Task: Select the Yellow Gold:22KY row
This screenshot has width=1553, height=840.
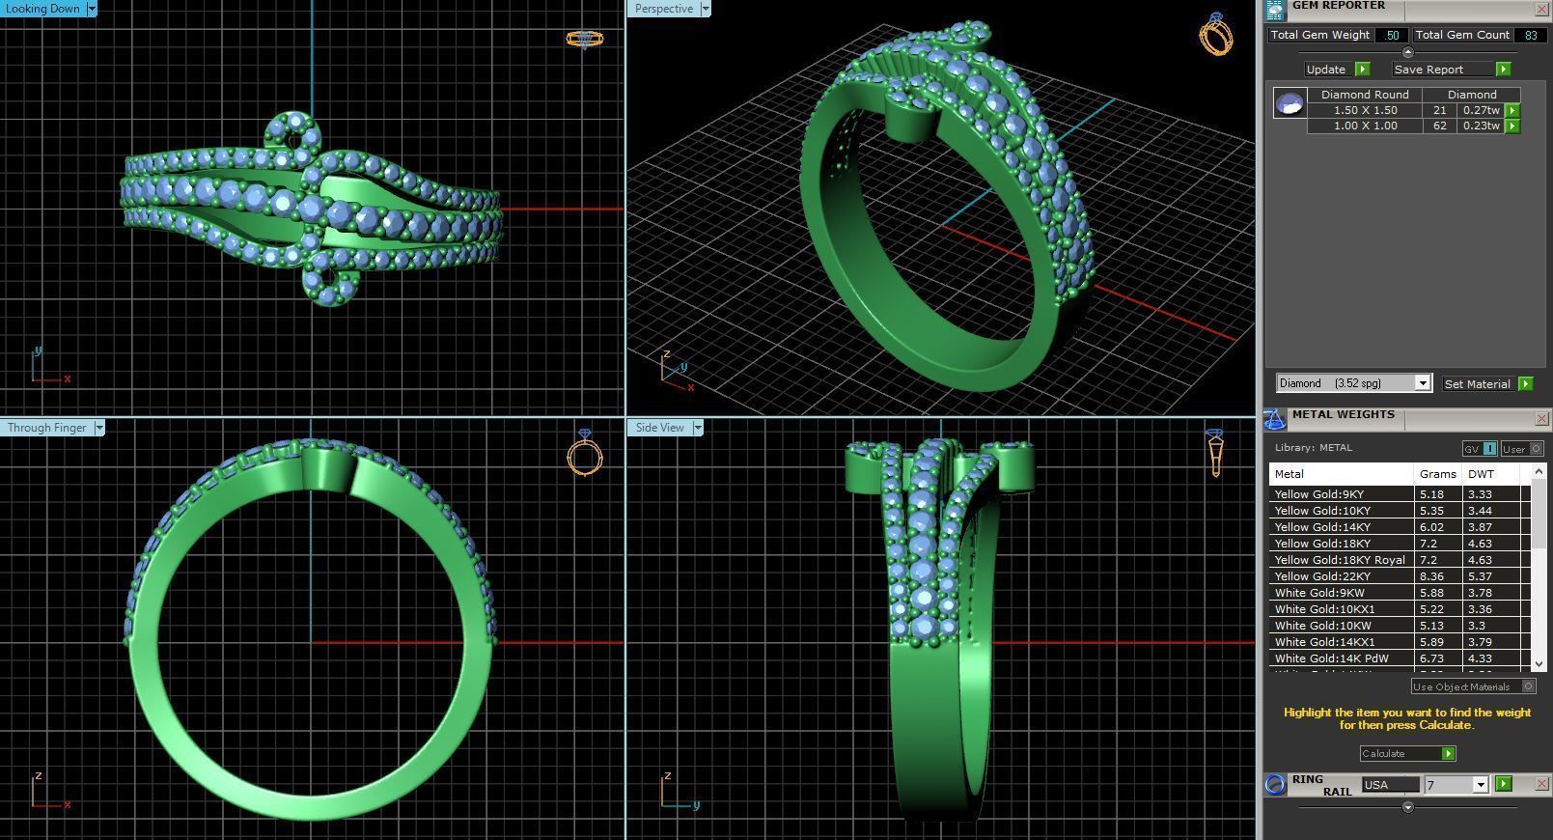Action: coord(1400,576)
